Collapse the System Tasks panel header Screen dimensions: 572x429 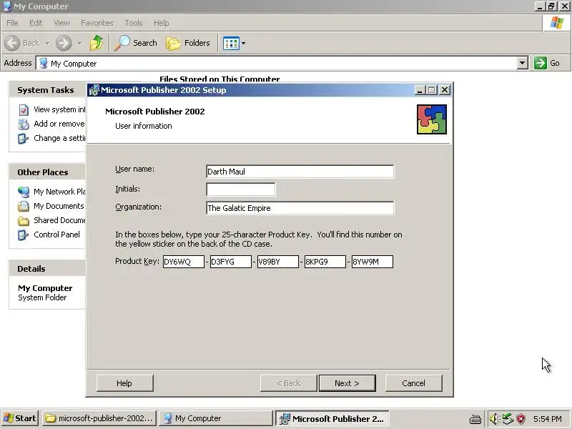point(47,90)
